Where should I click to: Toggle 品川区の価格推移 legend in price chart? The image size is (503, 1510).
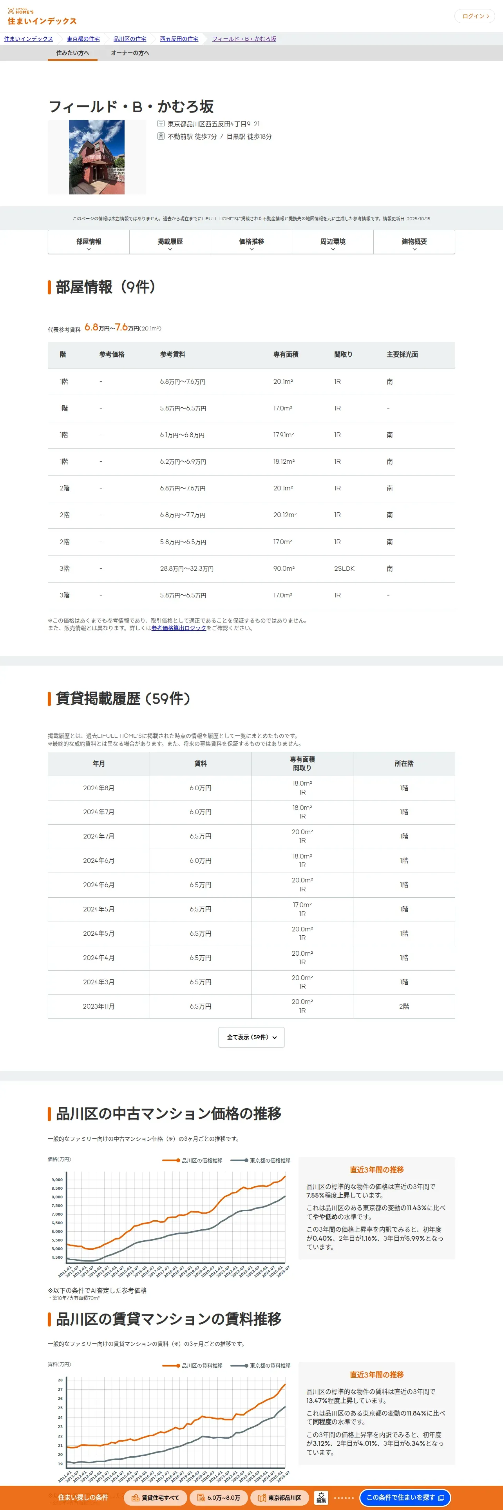[192, 1160]
